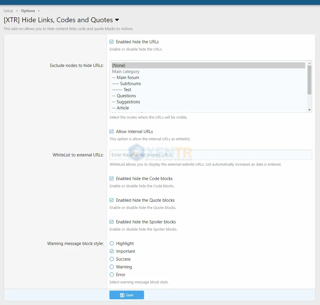The width and height of the screenshot is (320, 305).
Task: Select the Success block style
Action: coord(112,259)
